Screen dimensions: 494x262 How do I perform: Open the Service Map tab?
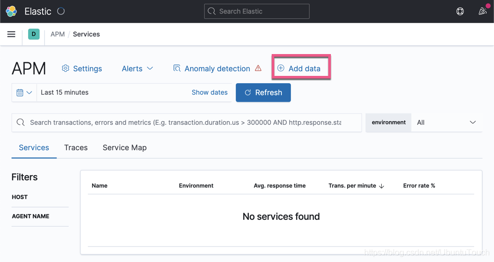125,148
